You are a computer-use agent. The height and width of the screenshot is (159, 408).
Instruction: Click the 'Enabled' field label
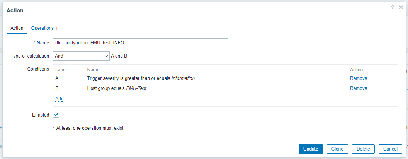pyautogui.click(x=40, y=115)
